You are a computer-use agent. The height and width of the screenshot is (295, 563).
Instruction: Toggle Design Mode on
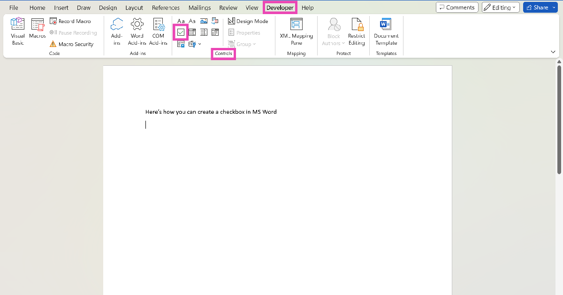(248, 21)
